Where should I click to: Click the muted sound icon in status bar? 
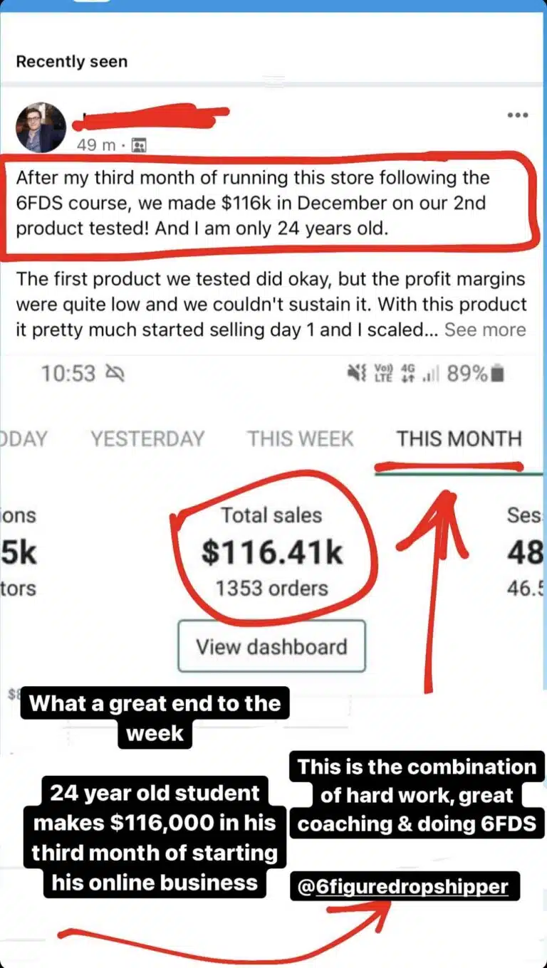click(x=356, y=374)
